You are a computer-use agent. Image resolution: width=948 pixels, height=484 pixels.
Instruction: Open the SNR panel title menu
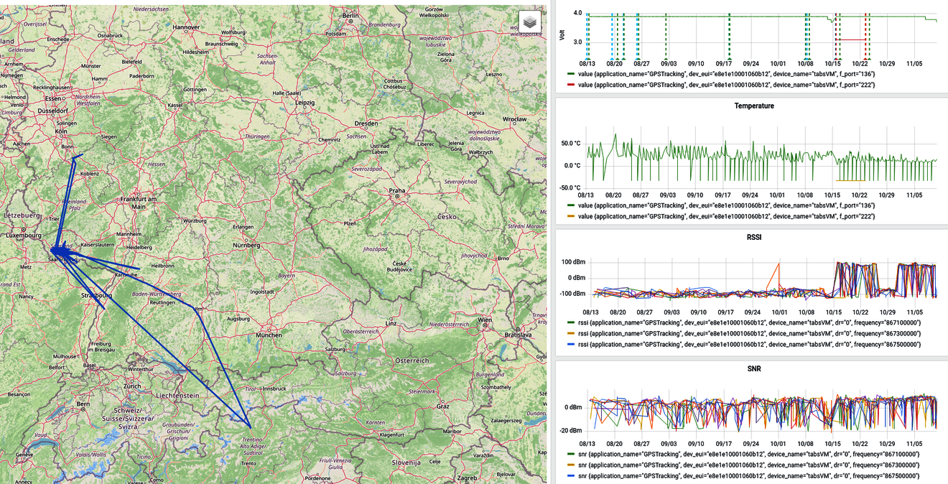(x=753, y=368)
